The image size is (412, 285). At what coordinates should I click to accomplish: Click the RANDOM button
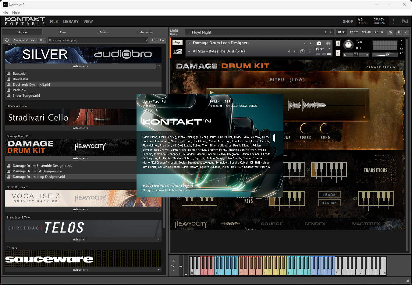point(329,203)
